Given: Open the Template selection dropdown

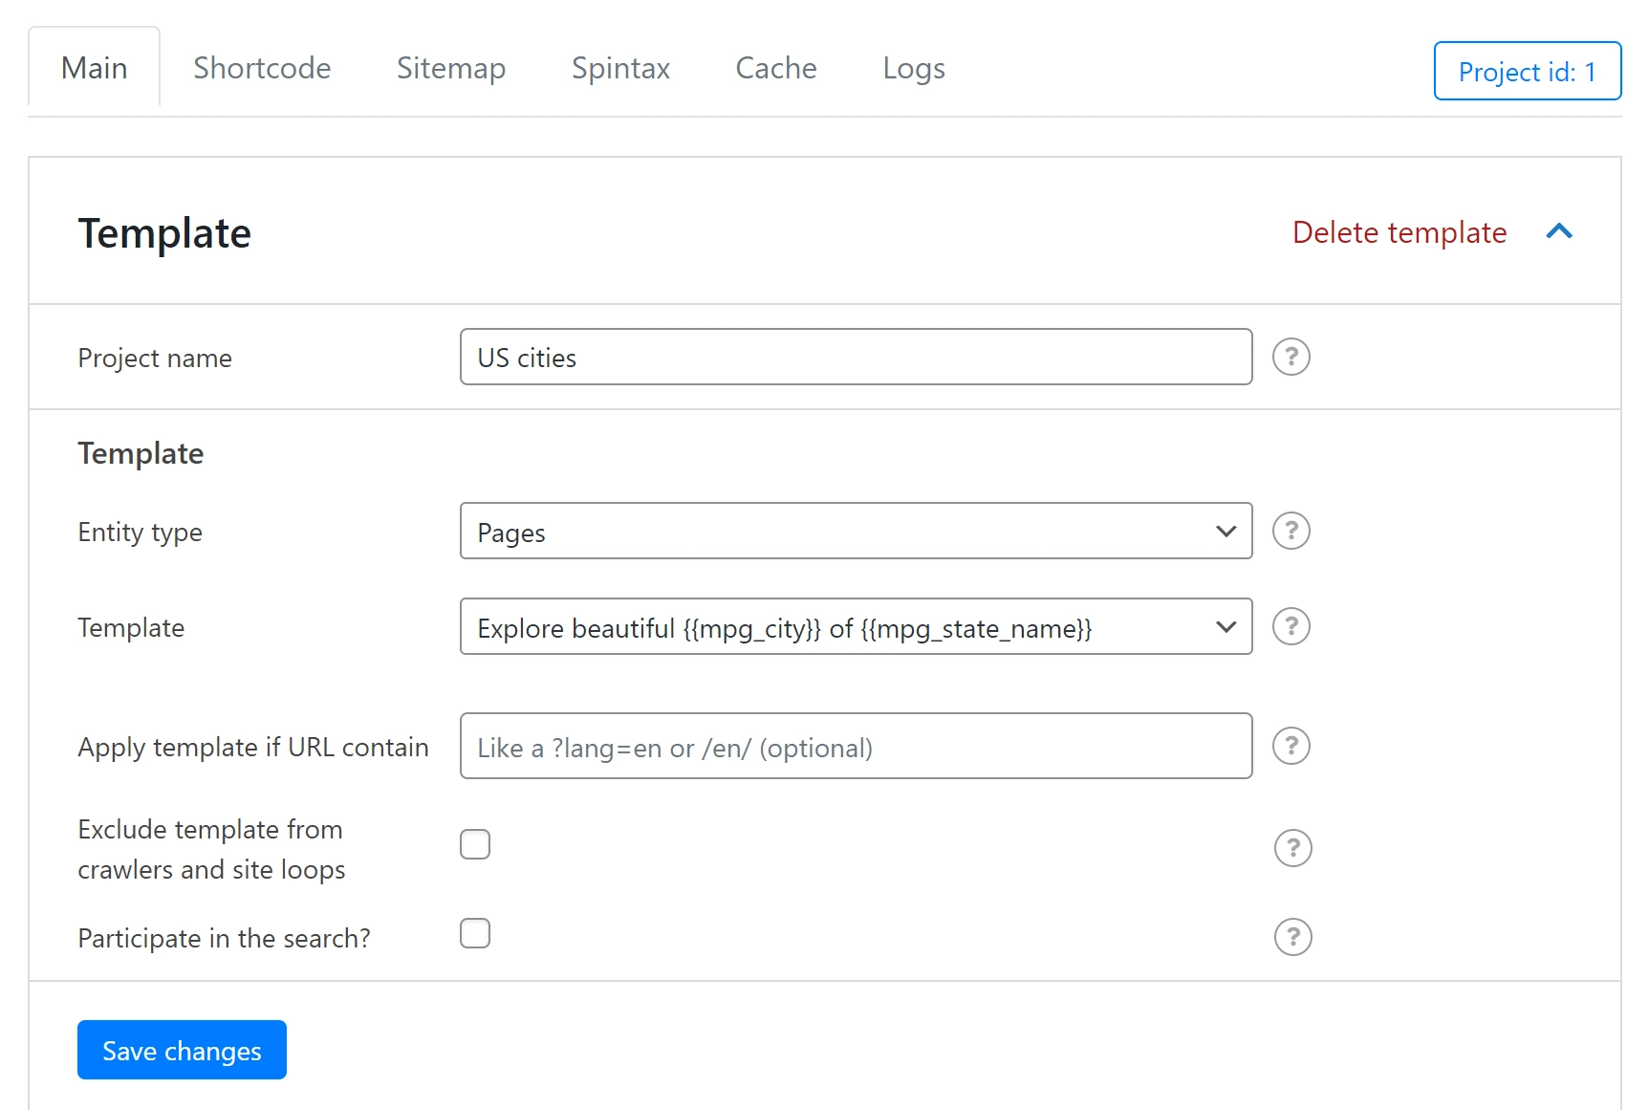Looking at the screenshot, I should (856, 626).
